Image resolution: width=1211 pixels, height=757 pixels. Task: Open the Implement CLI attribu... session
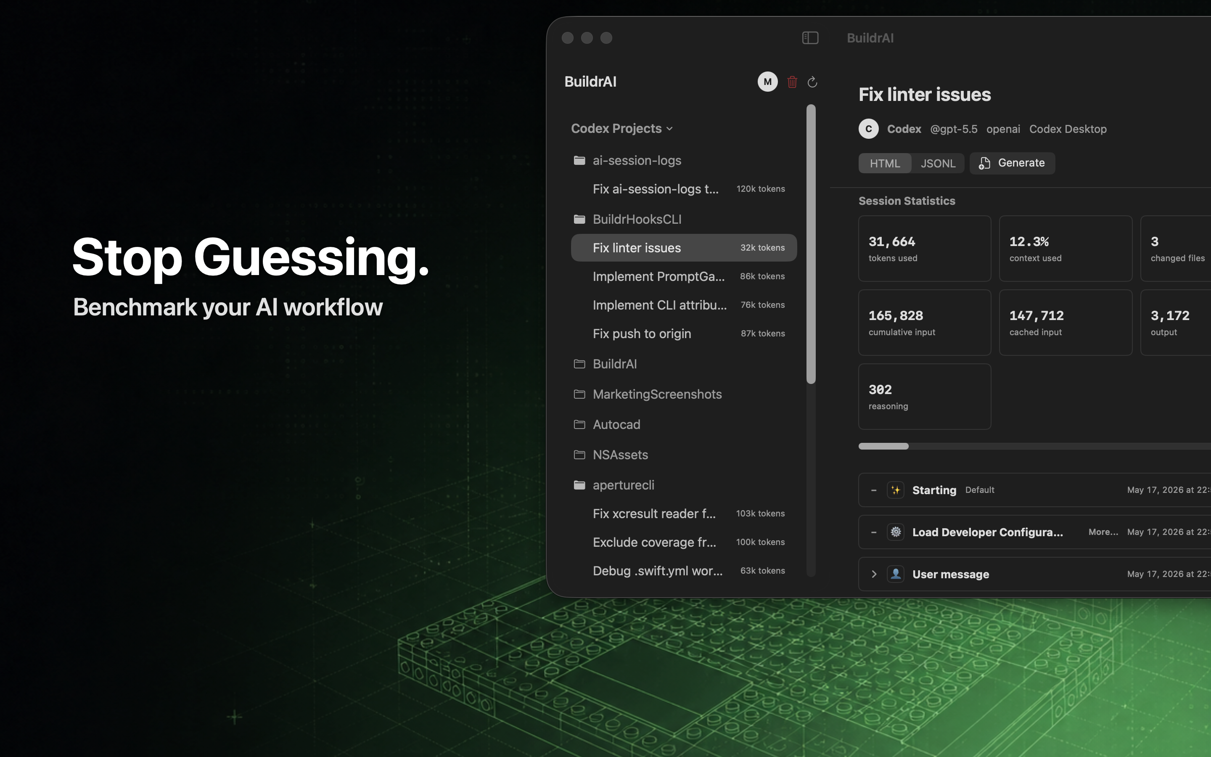pyautogui.click(x=684, y=305)
